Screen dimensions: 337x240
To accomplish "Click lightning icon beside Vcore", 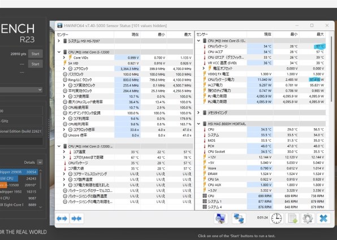I will coord(205,168).
